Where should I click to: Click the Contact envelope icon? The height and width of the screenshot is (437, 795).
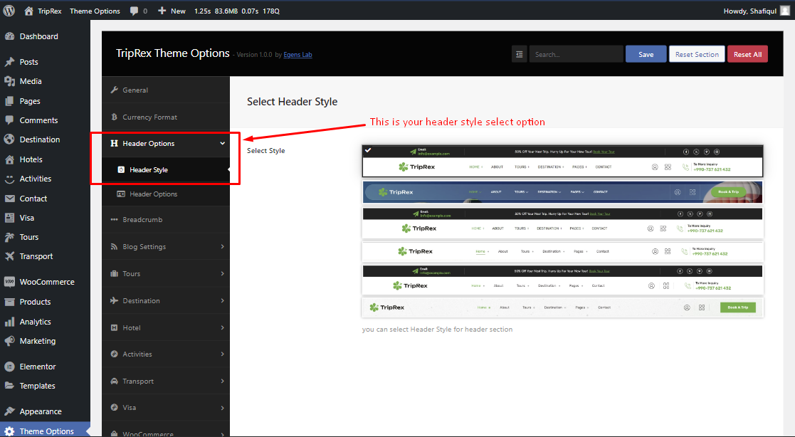9,199
